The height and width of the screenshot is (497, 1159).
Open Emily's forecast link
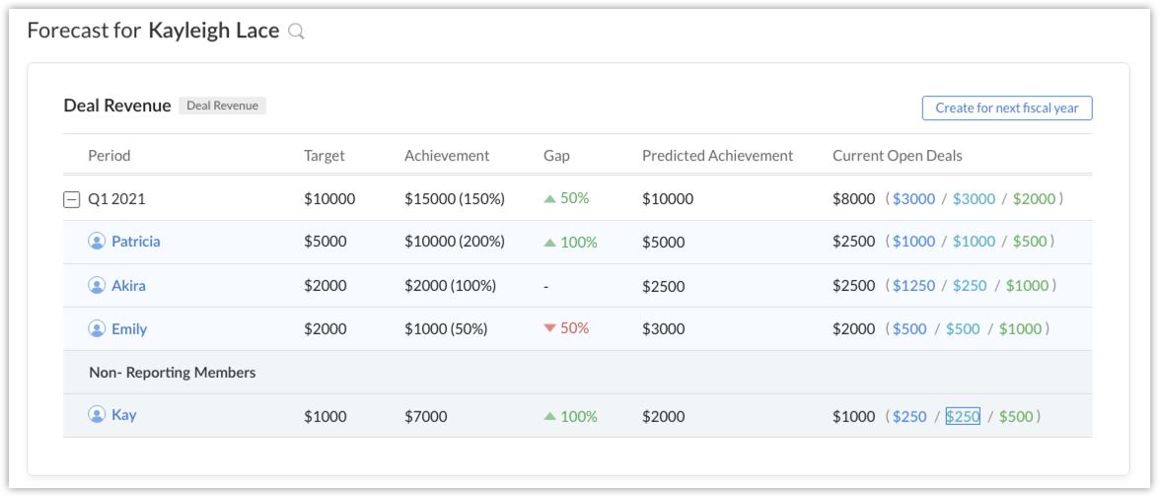coord(129,328)
